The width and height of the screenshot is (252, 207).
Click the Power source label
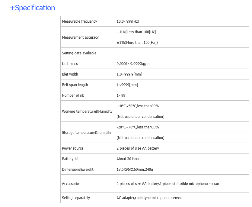(x=73, y=148)
